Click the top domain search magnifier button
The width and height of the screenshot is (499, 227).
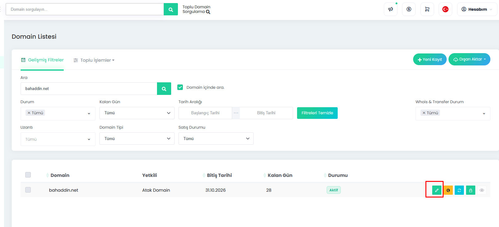tap(171, 9)
